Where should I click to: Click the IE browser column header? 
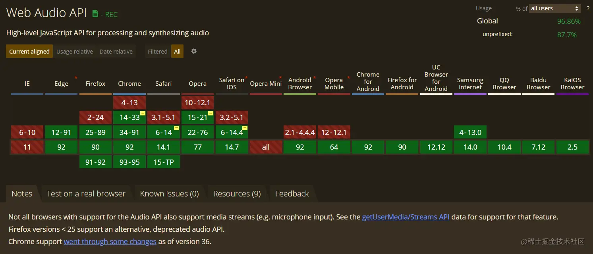click(x=27, y=84)
